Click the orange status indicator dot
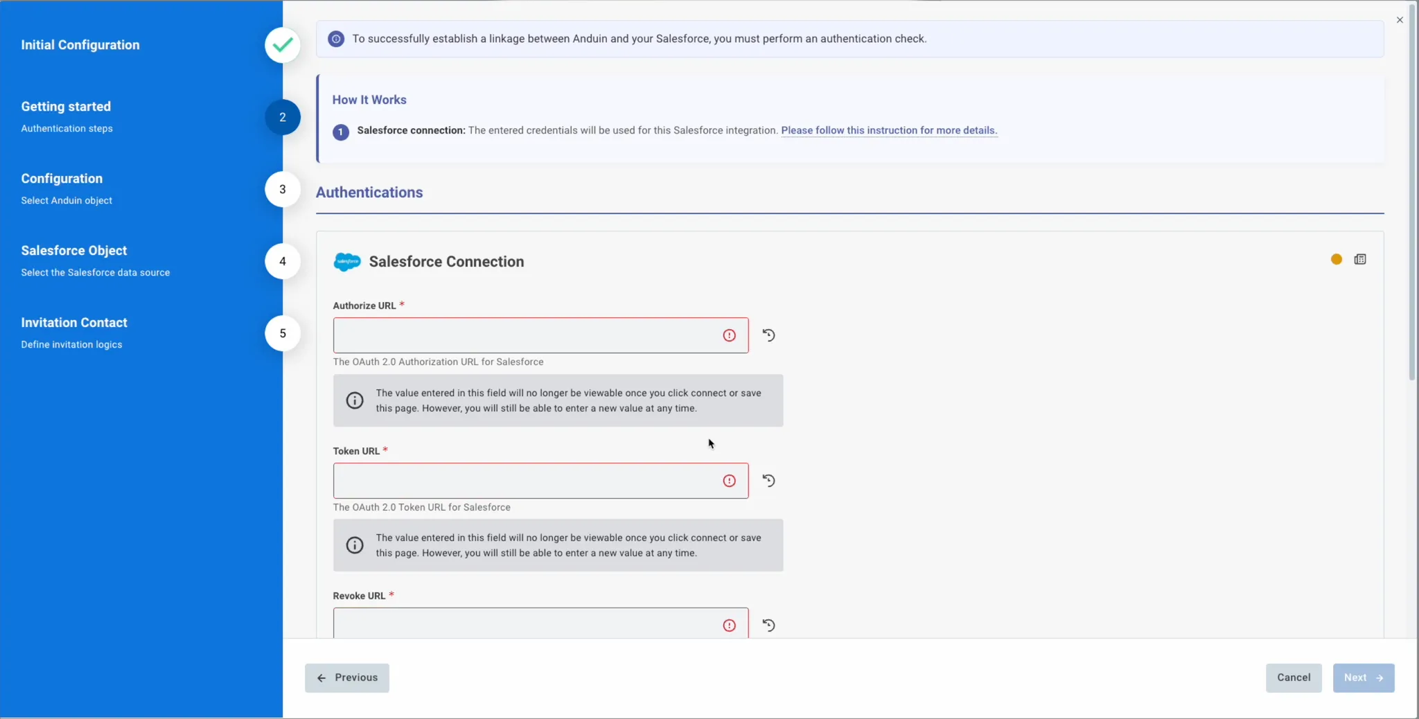The width and height of the screenshot is (1419, 719). [x=1337, y=259]
